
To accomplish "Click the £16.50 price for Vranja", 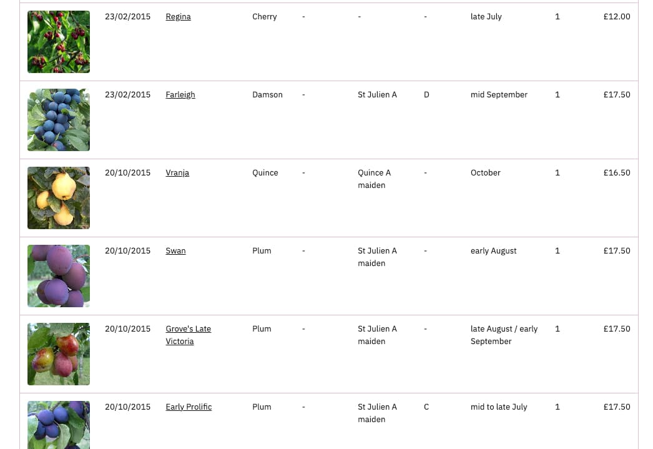I will pyautogui.click(x=617, y=173).
